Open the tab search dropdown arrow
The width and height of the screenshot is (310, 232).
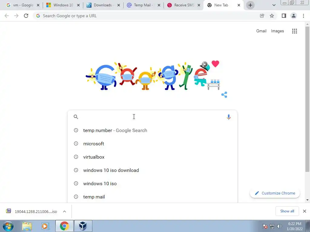pyautogui.click(x=274, y=5)
